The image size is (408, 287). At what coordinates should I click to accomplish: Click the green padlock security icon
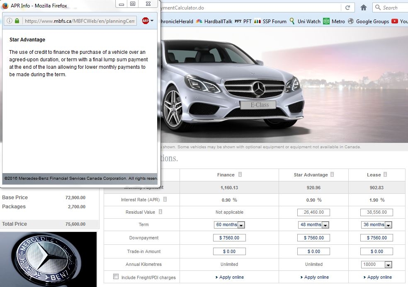coord(17,21)
